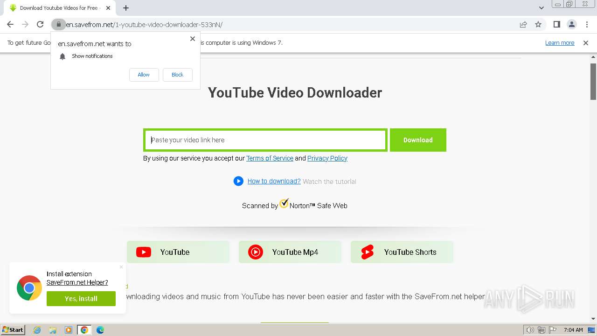Click the 7:04 AM system clock
The image size is (597, 336).
tap(573, 330)
